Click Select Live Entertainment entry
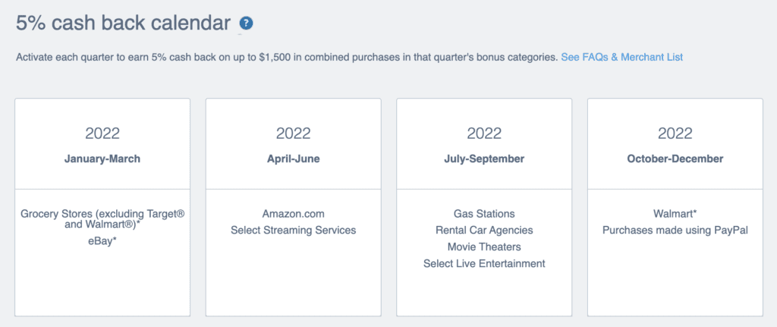 pos(484,263)
